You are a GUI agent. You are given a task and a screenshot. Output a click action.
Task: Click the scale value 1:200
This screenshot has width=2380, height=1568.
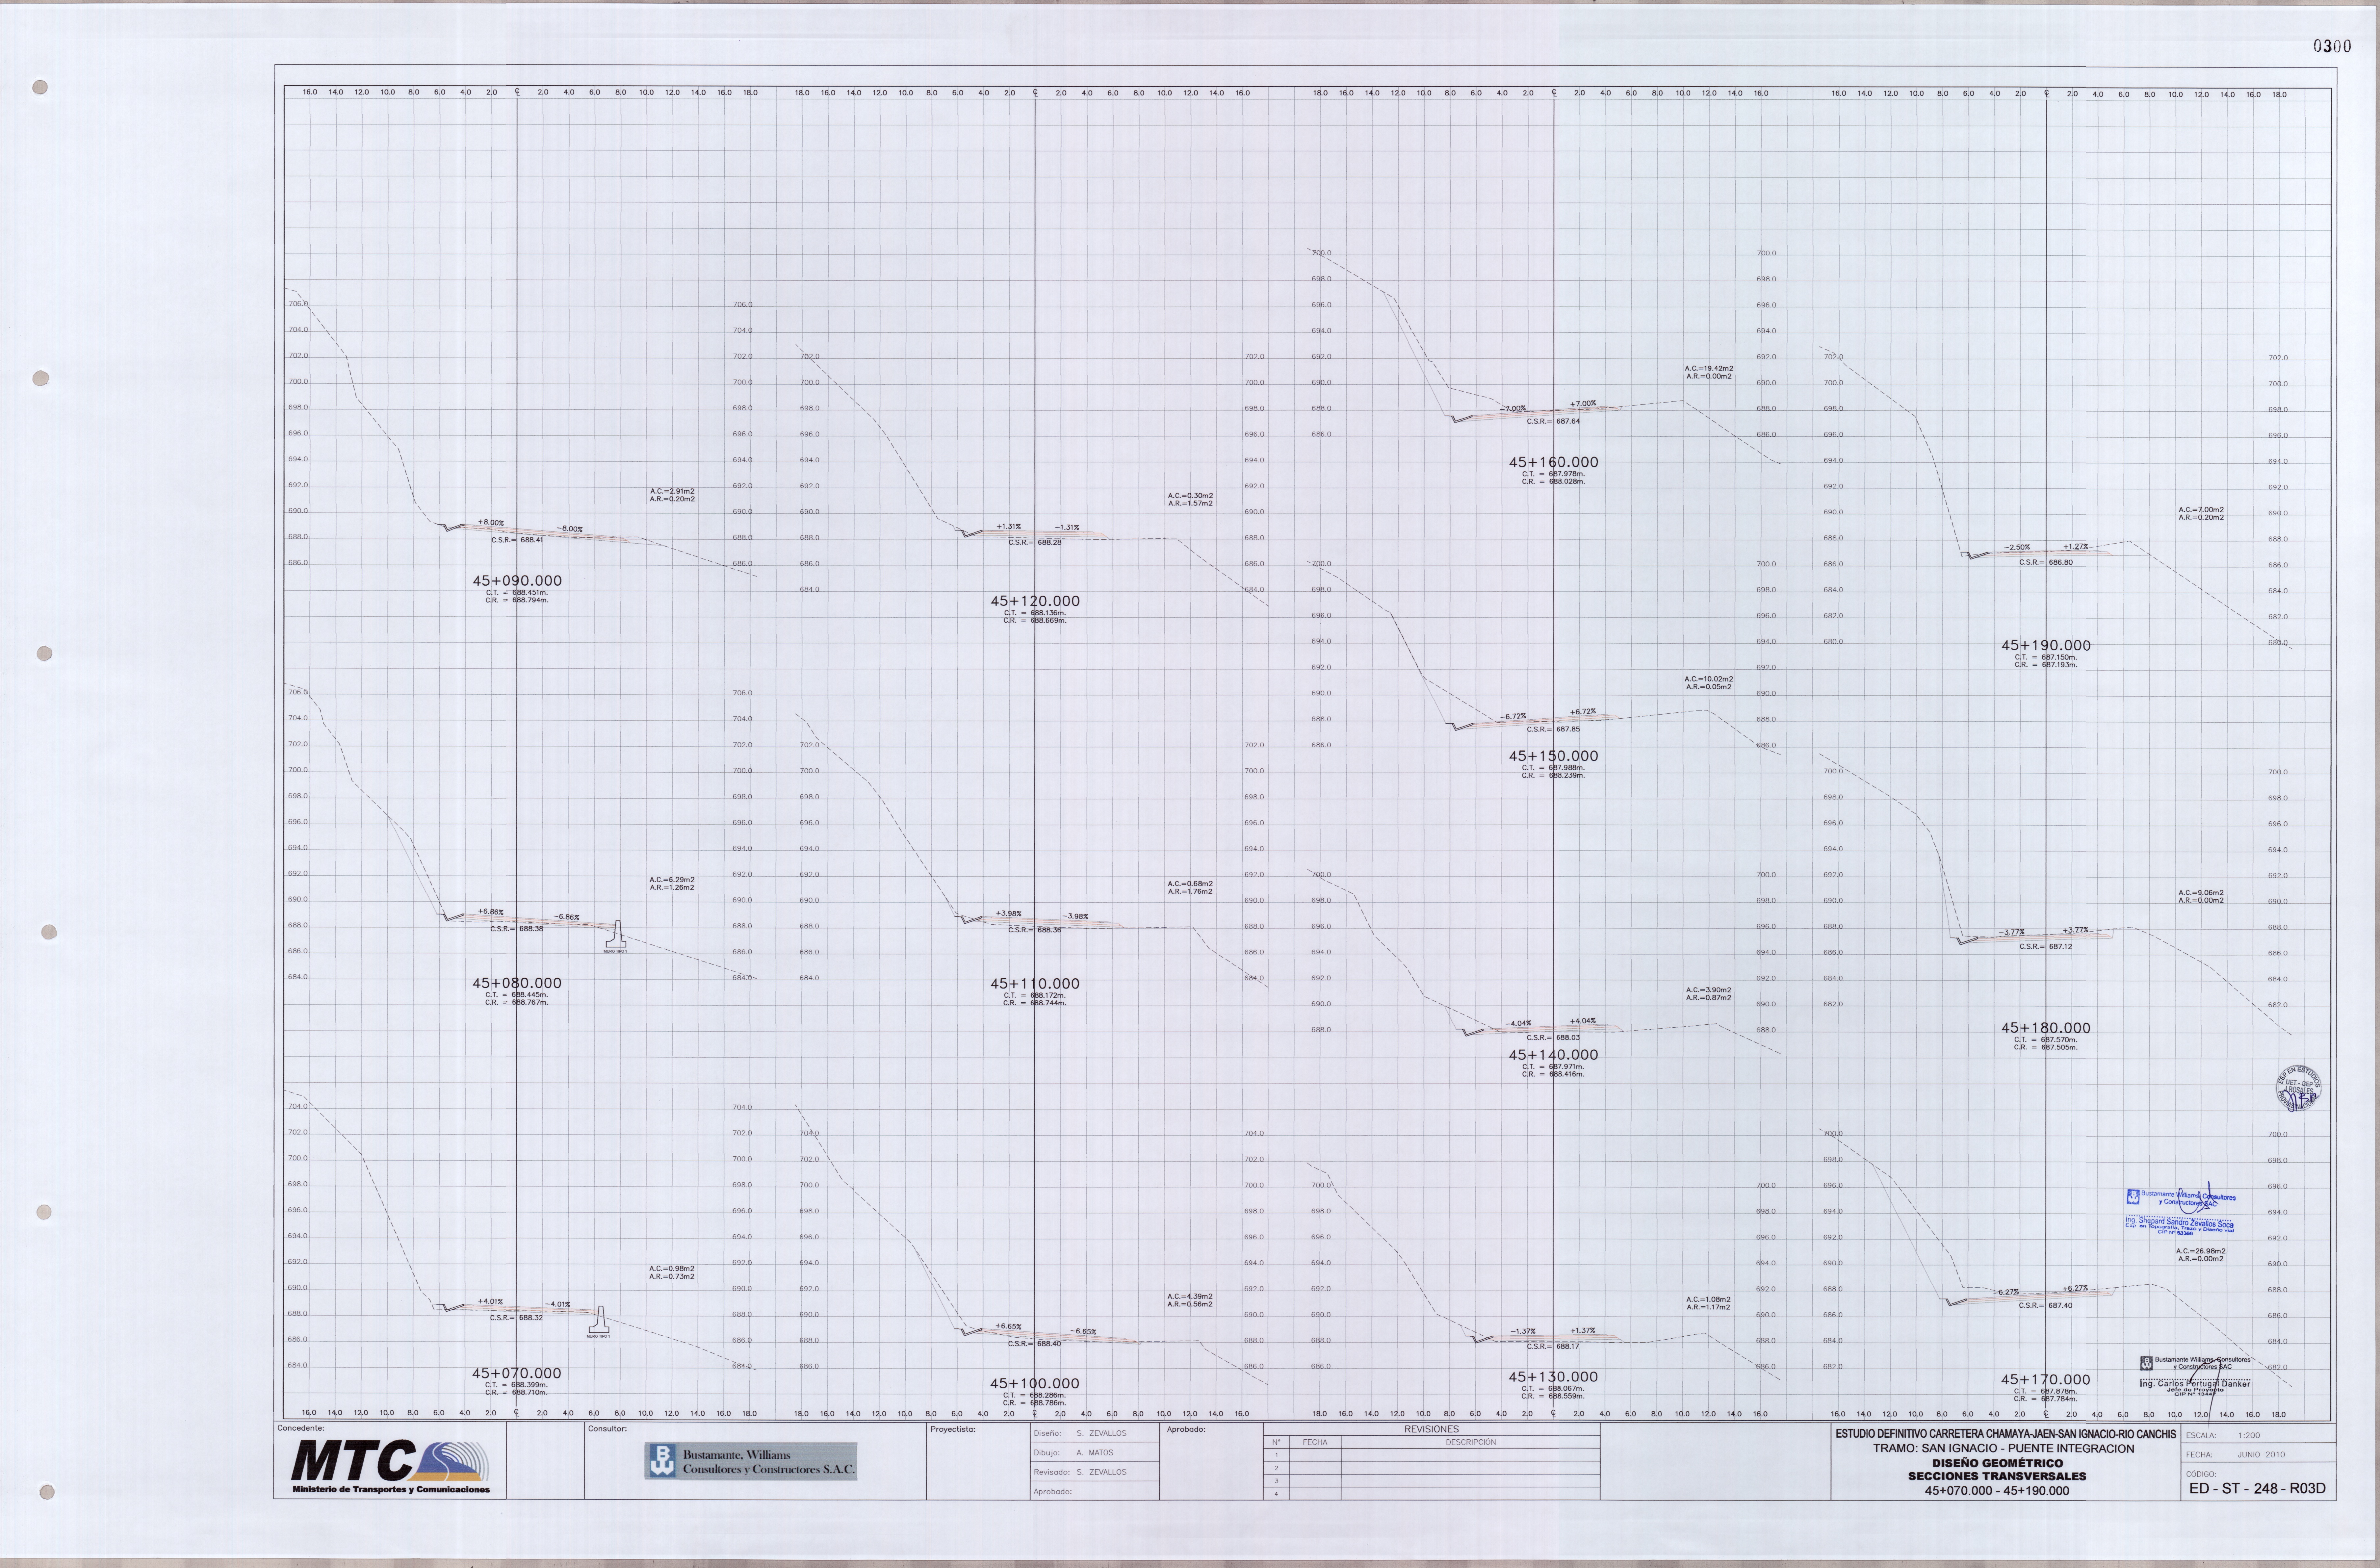click(x=2249, y=1435)
